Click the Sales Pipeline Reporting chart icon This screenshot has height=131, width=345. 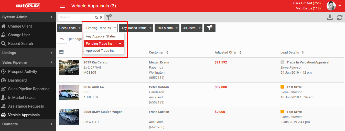pyautogui.click(x=3, y=89)
